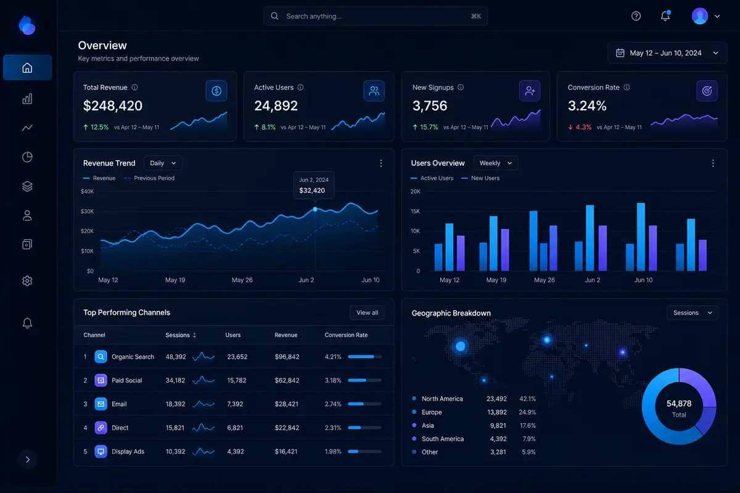Open the sidebar bell notifications icon

click(x=27, y=323)
